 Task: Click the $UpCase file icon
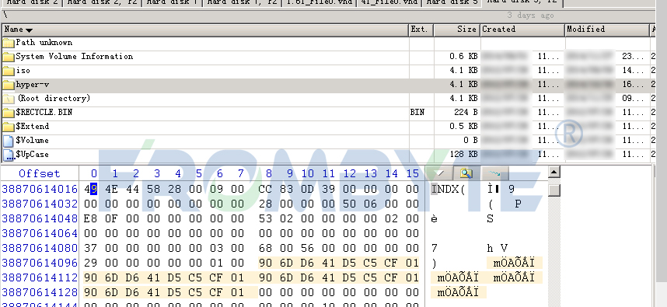click(9, 155)
